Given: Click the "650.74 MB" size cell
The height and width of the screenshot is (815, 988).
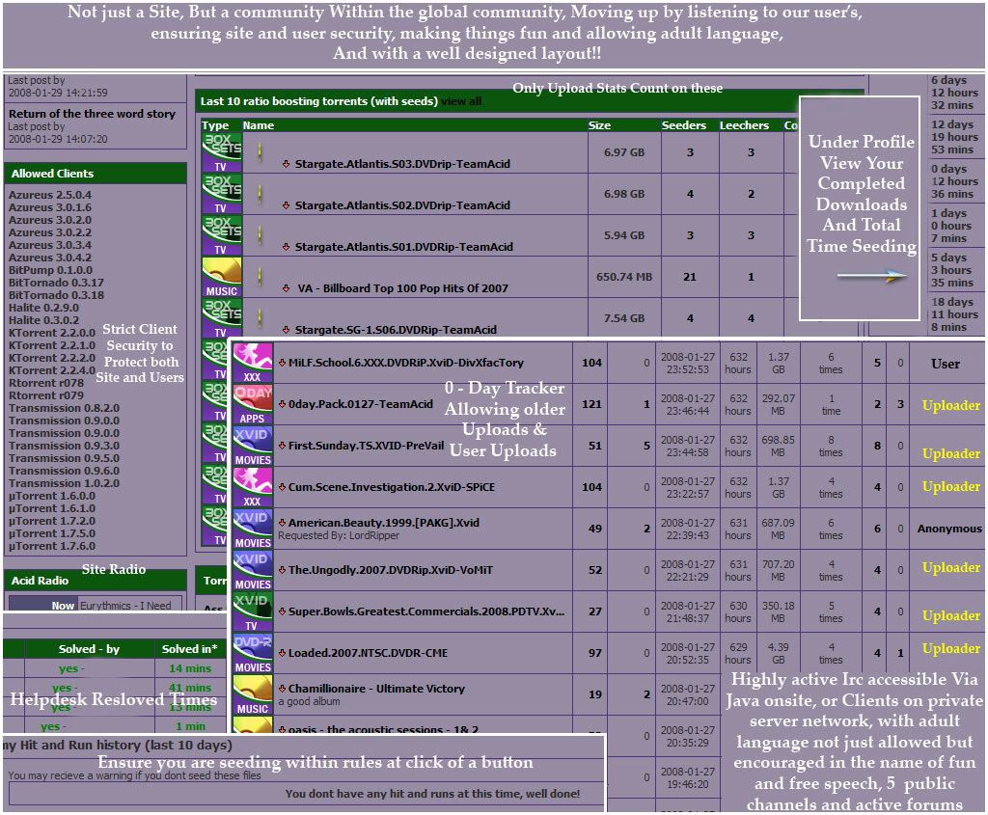Looking at the screenshot, I should pyautogui.click(x=624, y=277).
